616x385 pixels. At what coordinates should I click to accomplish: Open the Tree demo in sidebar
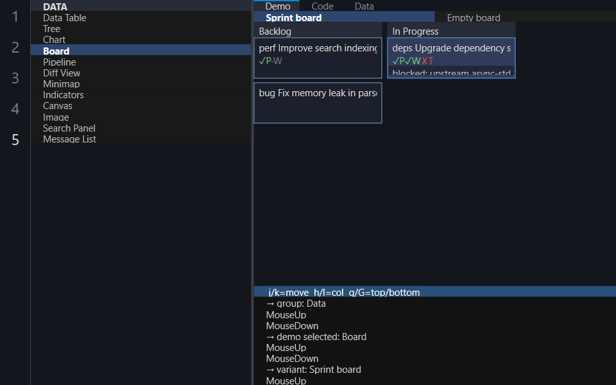point(141,29)
